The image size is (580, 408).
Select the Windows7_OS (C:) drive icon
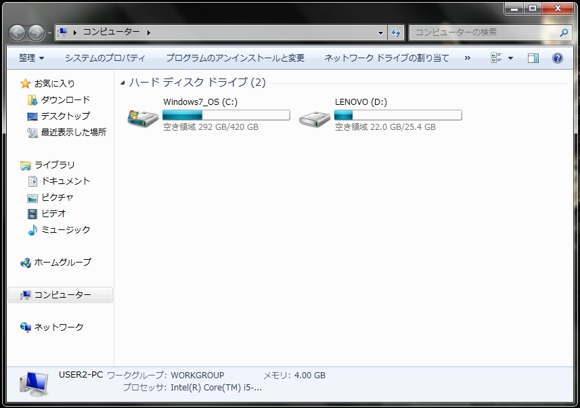click(142, 118)
